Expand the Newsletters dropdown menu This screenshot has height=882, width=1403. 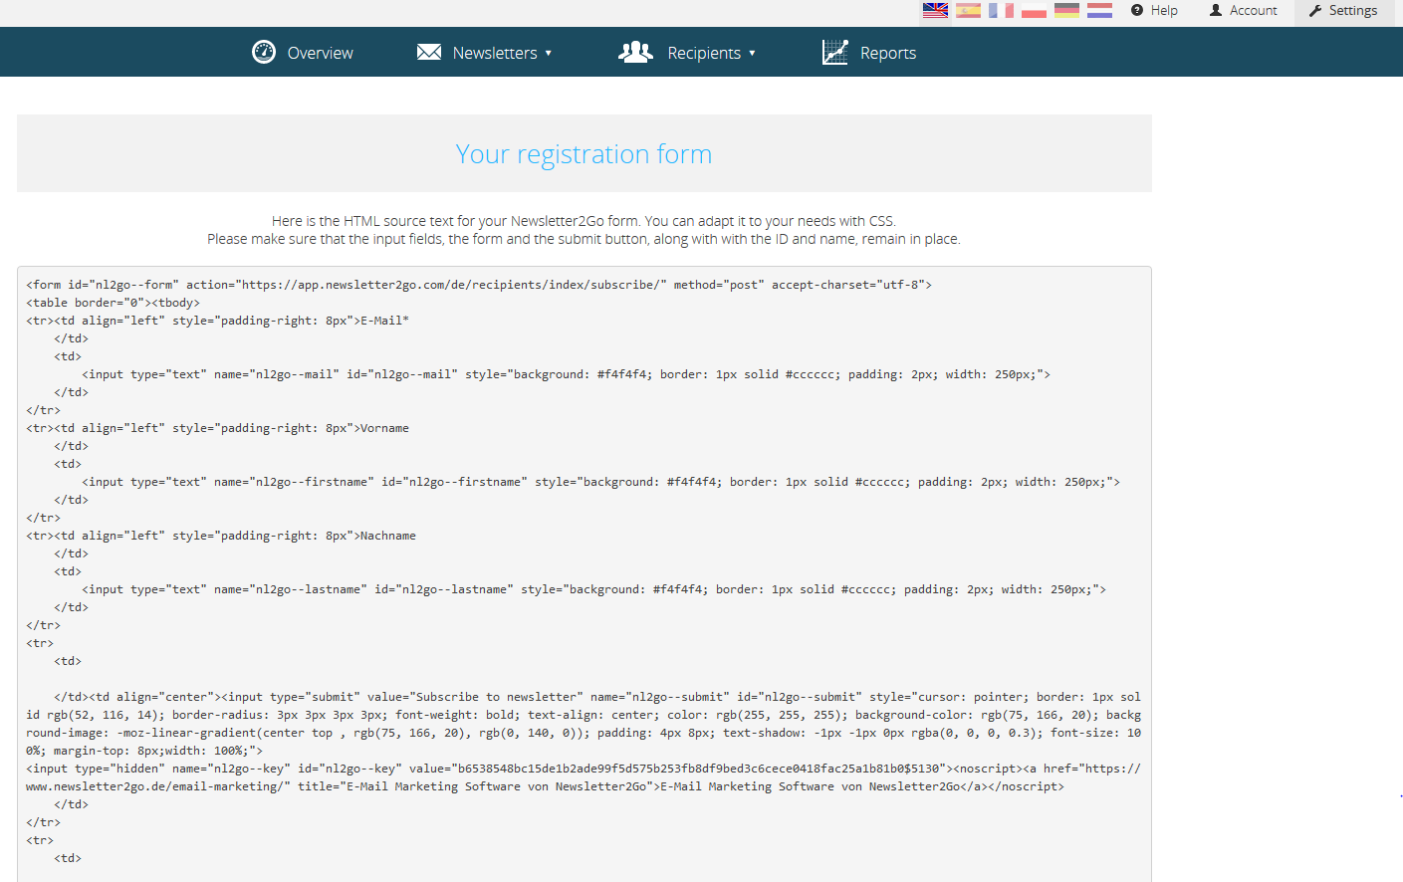tap(485, 53)
